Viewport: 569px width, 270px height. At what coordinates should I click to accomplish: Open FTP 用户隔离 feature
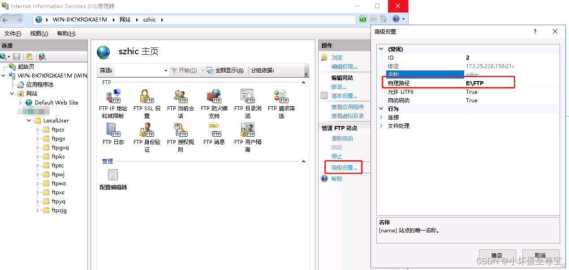tap(247, 137)
